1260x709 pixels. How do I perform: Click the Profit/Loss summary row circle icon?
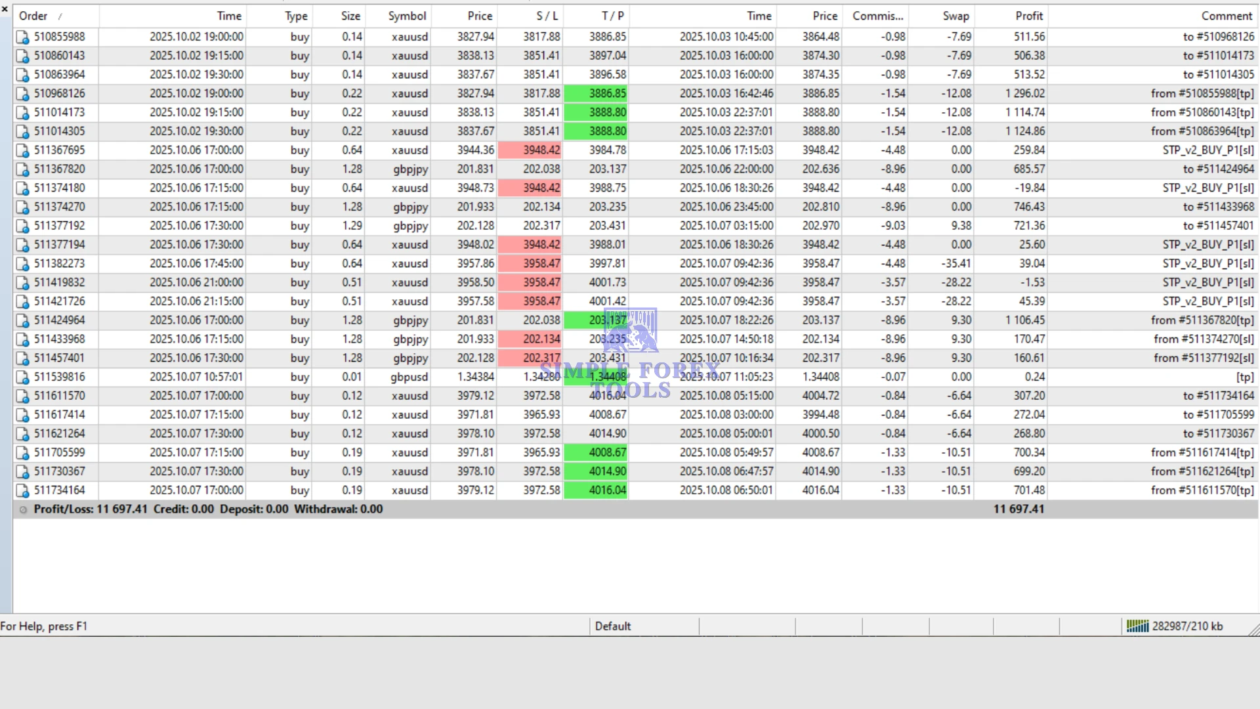[x=23, y=510]
